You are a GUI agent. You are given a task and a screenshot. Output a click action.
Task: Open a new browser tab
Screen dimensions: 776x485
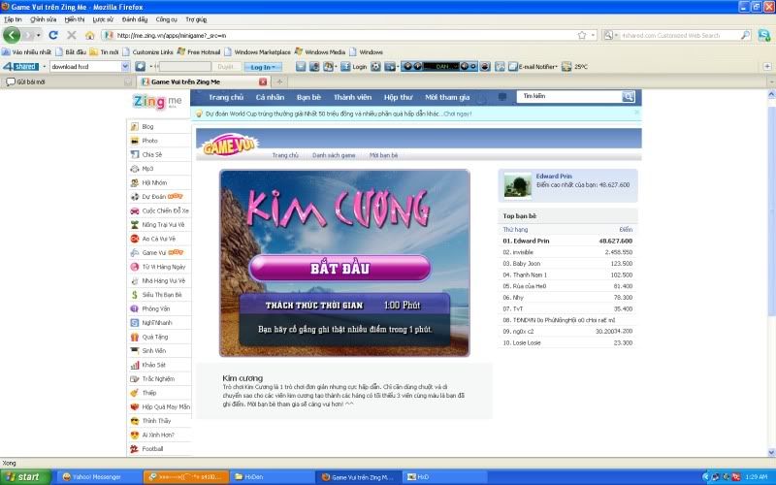click(279, 81)
